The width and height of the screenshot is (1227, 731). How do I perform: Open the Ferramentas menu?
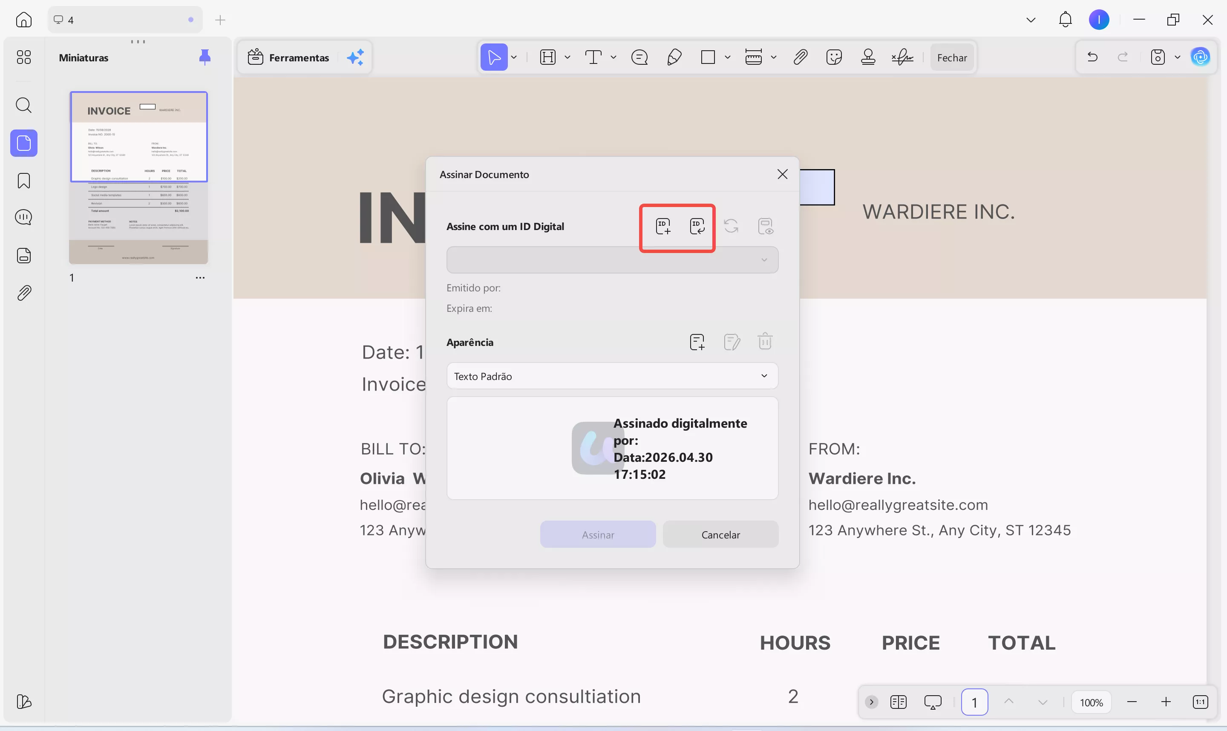[288, 57]
